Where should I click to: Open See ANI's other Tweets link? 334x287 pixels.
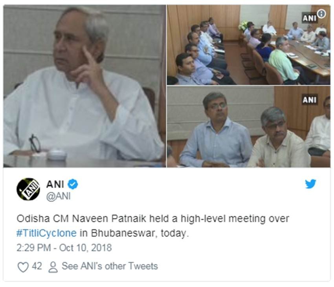[110, 266]
